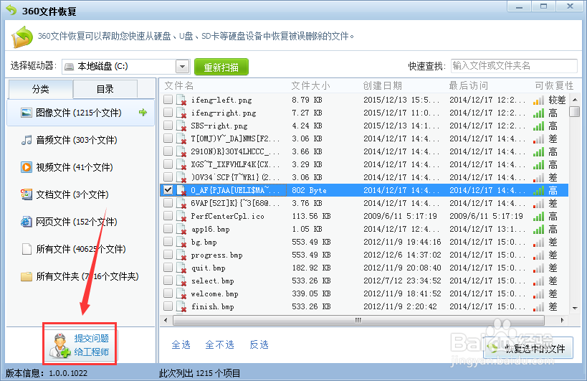
Task: Click the deleted file icon of finish.bmp
Action: tap(181, 307)
